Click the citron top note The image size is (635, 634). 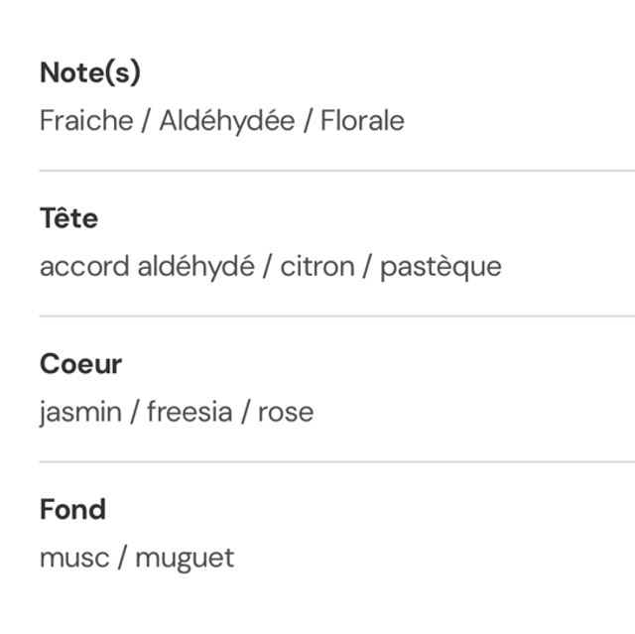pyautogui.click(x=317, y=266)
